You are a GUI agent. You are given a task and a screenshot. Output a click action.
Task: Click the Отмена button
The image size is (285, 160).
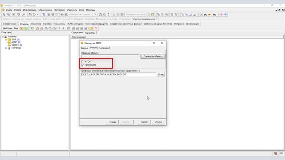[x=159, y=122]
